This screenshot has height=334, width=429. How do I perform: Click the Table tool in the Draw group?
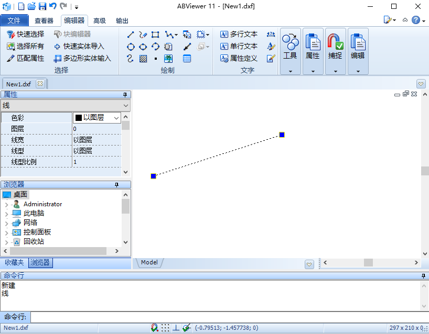[187, 59]
